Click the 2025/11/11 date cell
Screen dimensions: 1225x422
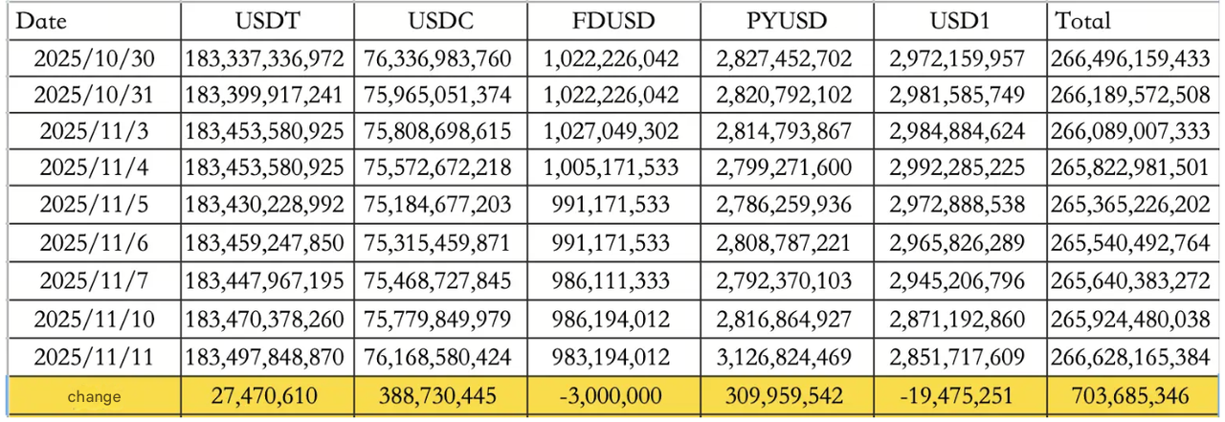[93, 357]
